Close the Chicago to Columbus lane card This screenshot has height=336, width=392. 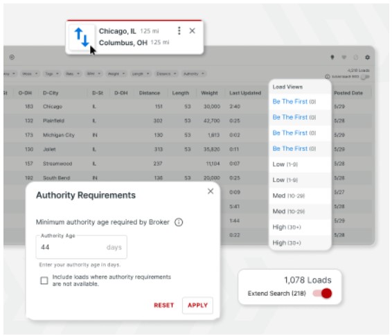pyautogui.click(x=193, y=30)
